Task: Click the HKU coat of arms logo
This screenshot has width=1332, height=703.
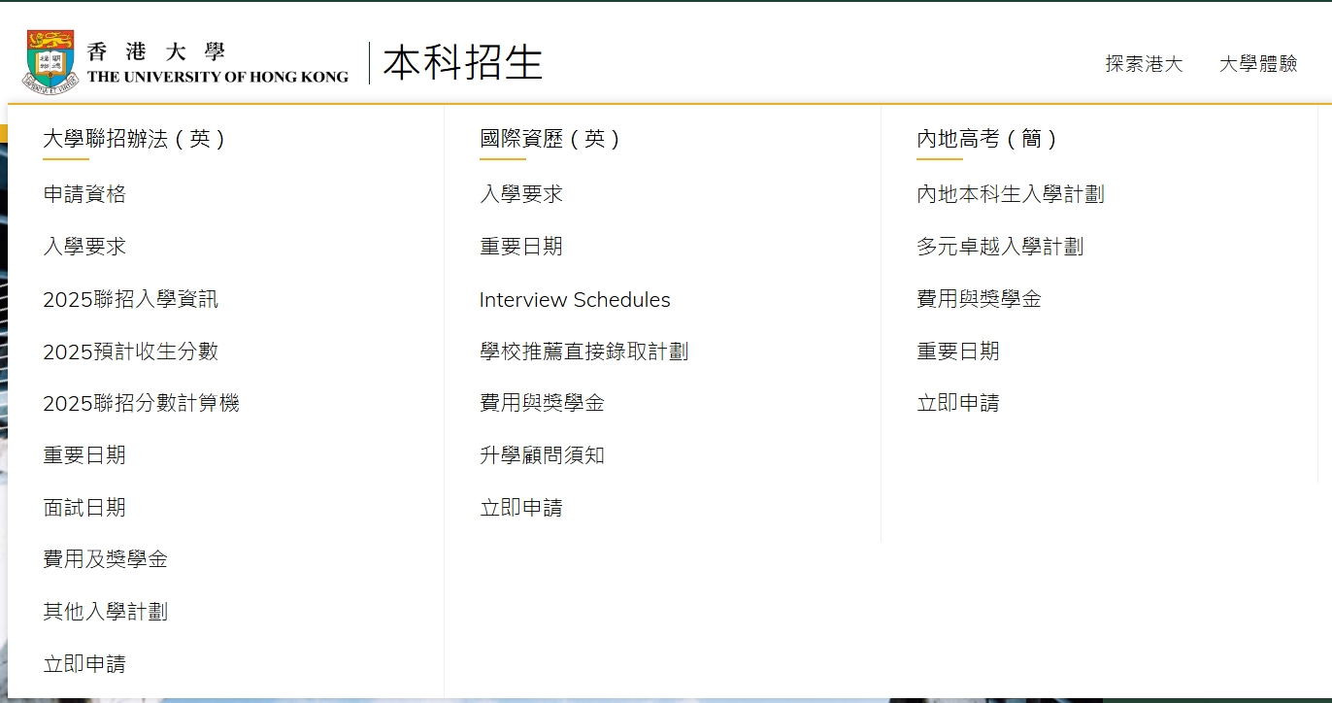Action: pyautogui.click(x=50, y=60)
